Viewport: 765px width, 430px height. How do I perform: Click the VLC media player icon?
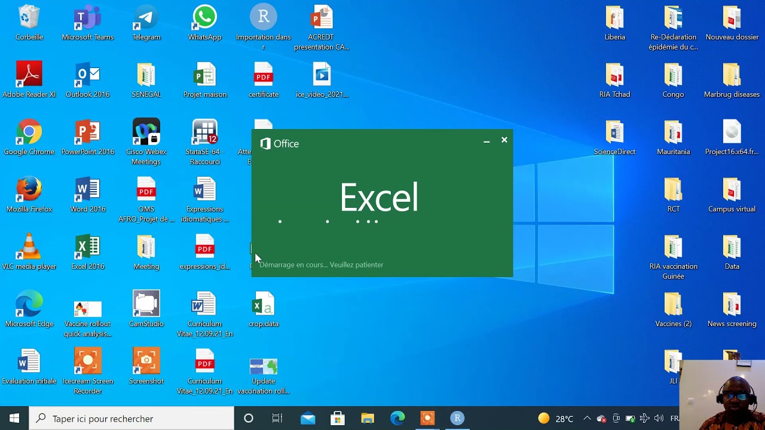[x=29, y=252]
